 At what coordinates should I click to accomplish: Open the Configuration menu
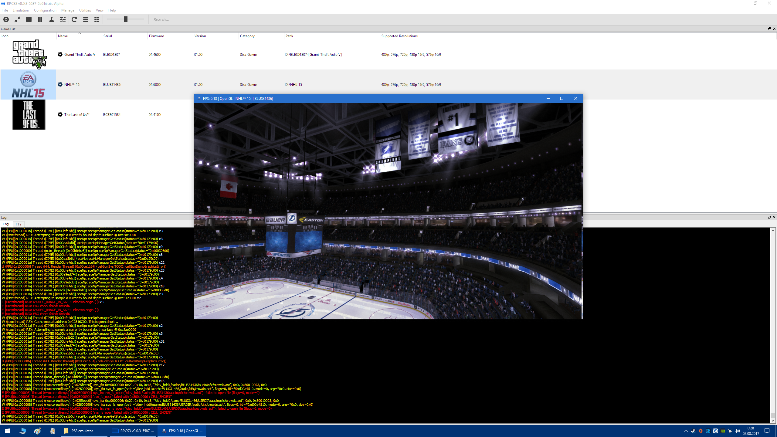(x=45, y=10)
